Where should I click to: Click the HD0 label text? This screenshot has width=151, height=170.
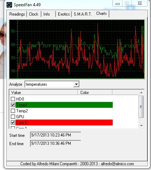pyautogui.click(x=20, y=99)
